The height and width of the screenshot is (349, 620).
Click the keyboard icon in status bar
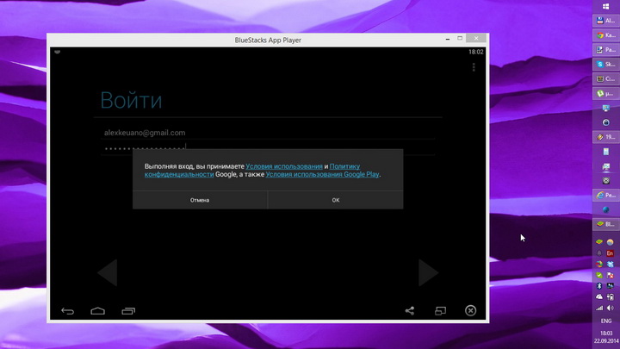(x=58, y=52)
